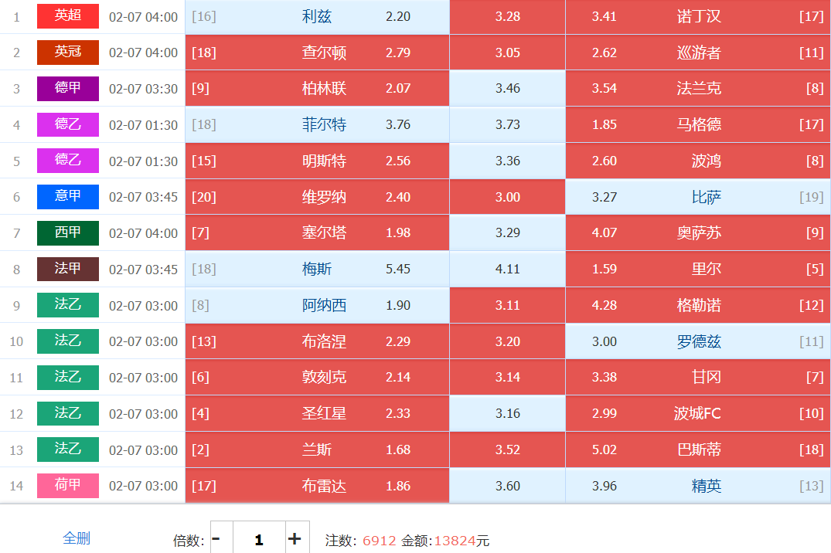The height and width of the screenshot is (553, 831).
Task: Click the purple 德甲 league badge
Action: (68, 88)
